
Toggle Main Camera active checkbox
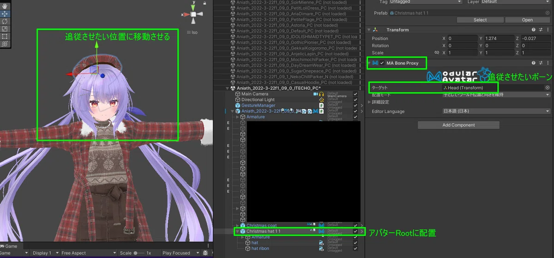tap(355, 94)
